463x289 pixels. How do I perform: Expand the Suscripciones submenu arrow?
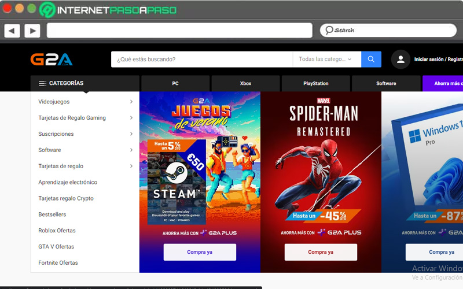131,134
